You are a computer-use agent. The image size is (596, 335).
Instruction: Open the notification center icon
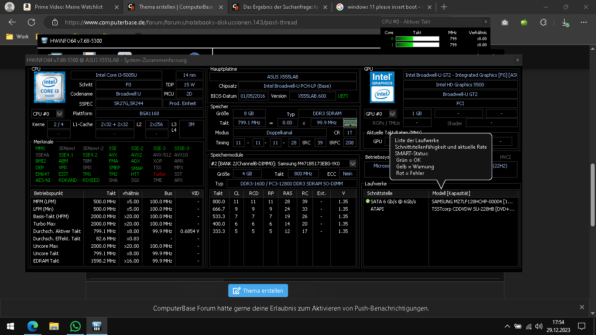coord(581,326)
